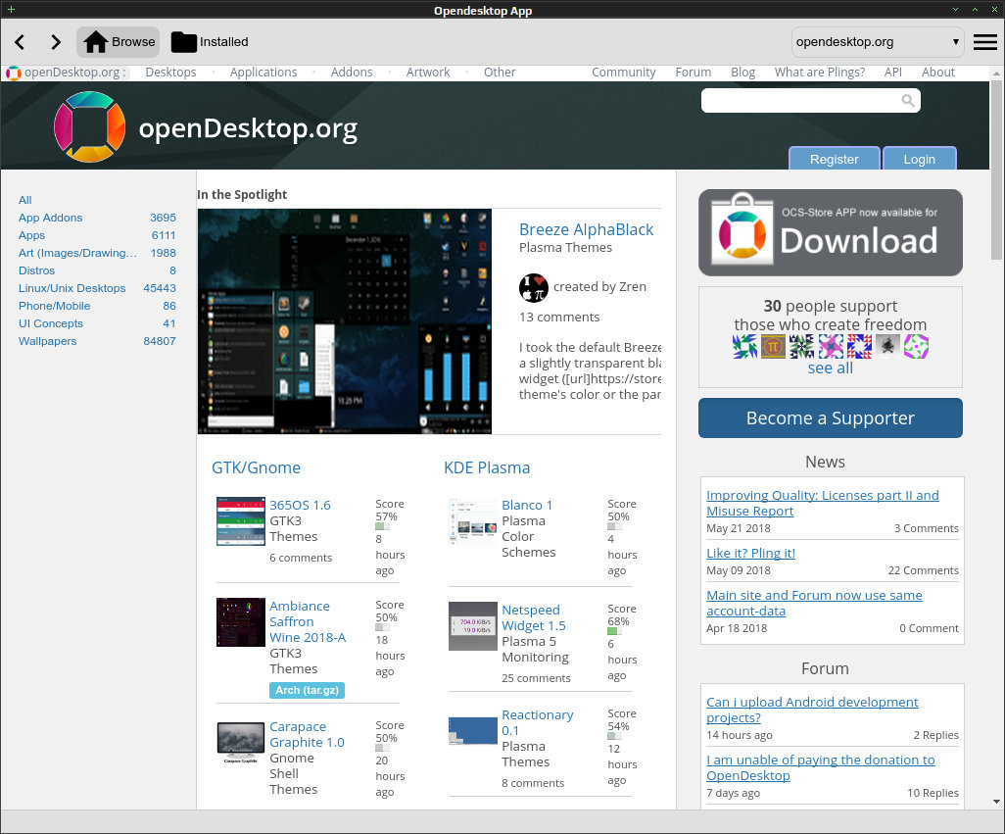The height and width of the screenshot is (834, 1005).
Task: Click Zren's avatar icon
Action: [x=533, y=288]
